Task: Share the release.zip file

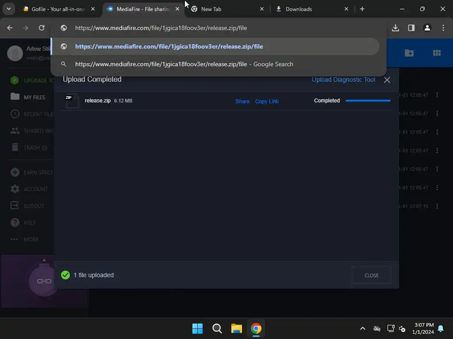Action: click(x=242, y=102)
